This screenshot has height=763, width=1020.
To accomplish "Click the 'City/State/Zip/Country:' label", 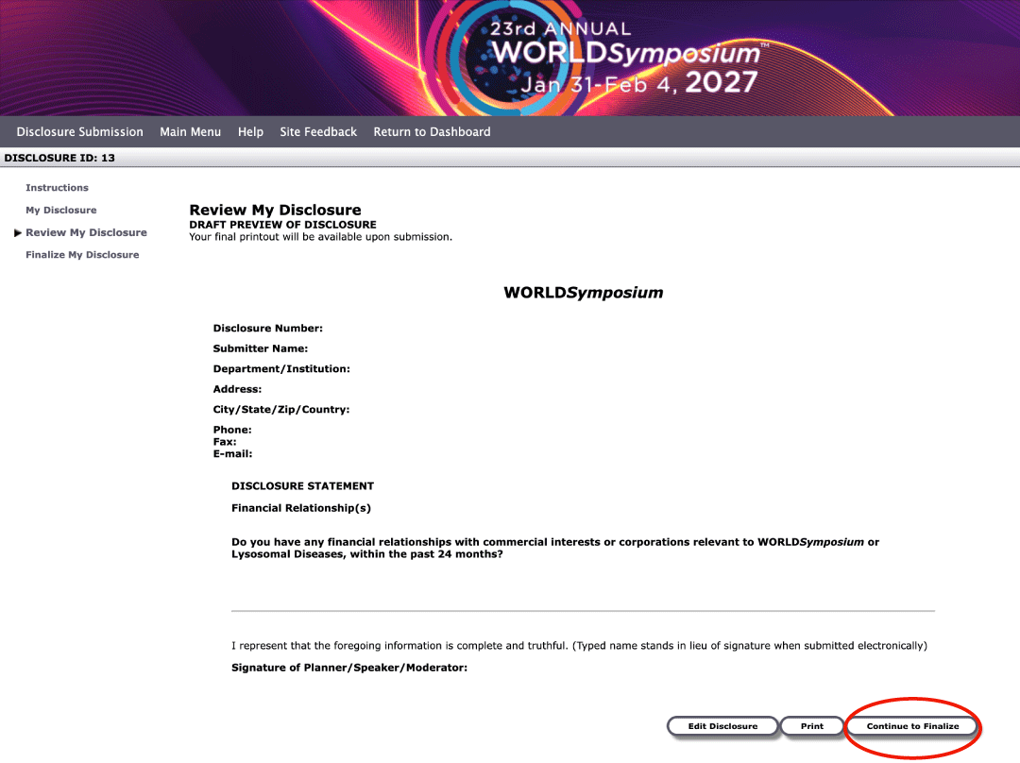I will [x=281, y=410].
